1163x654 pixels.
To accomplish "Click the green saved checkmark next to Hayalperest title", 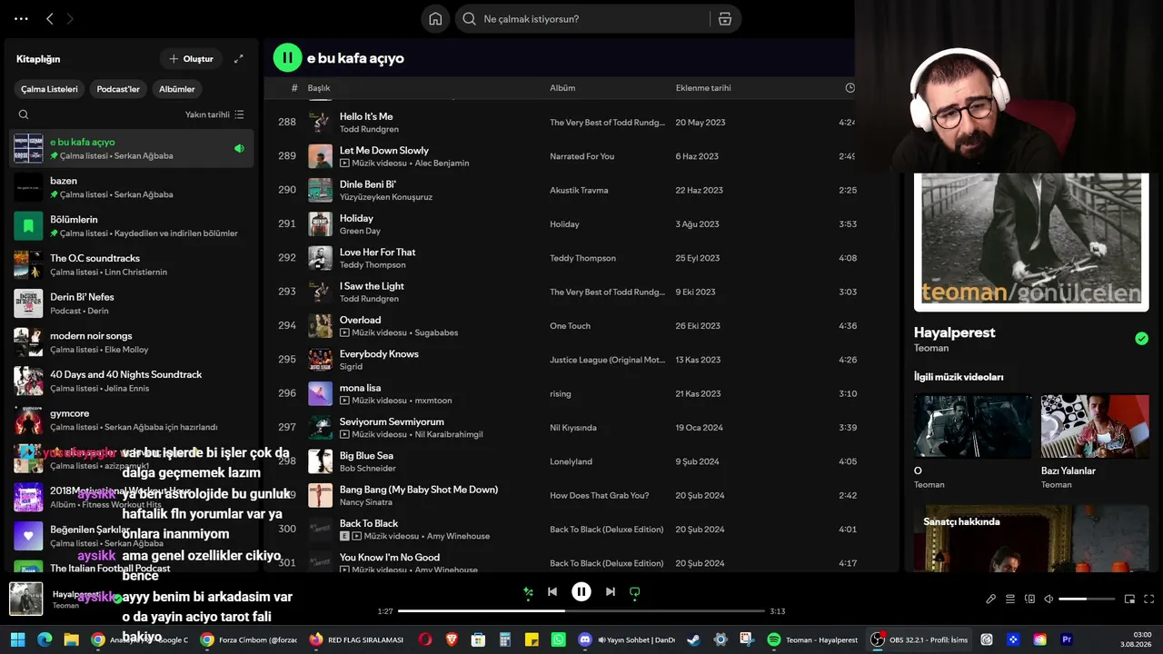I will click(1141, 339).
